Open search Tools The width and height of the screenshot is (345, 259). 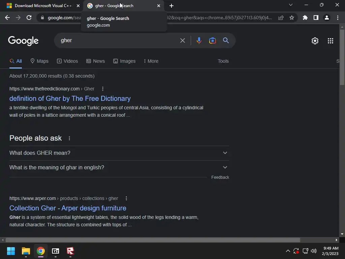223,61
